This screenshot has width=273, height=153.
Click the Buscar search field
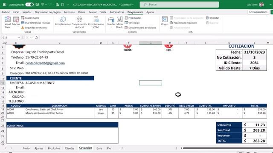coord(179,5)
